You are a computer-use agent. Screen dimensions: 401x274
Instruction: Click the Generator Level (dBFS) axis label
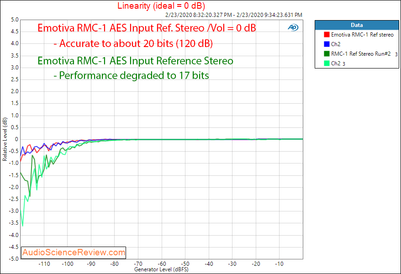coord(161,269)
